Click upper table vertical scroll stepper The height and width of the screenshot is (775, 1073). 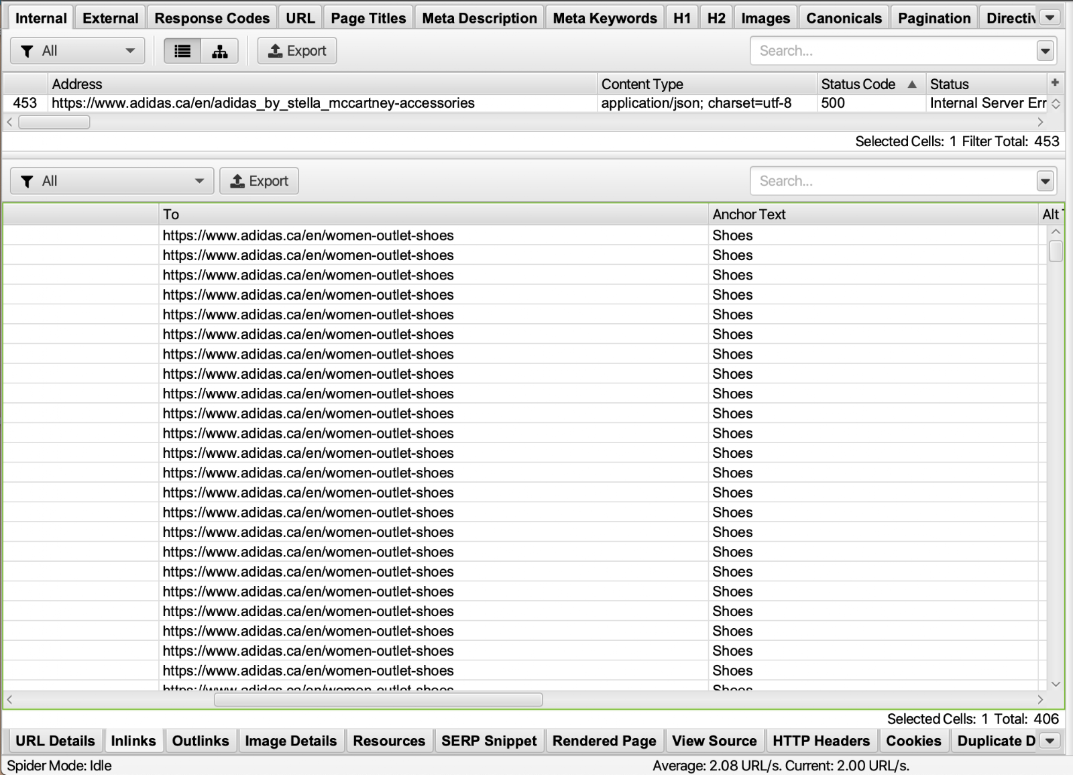(1056, 104)
